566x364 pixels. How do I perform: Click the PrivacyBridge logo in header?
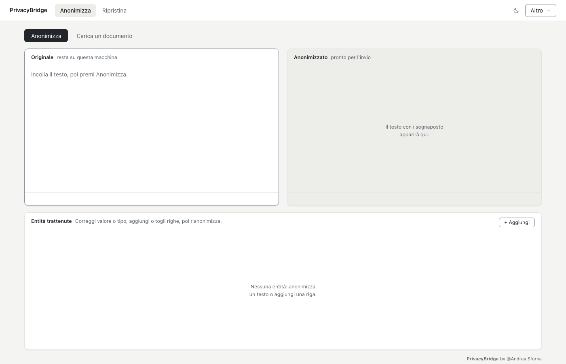click(x=28, y=10)
